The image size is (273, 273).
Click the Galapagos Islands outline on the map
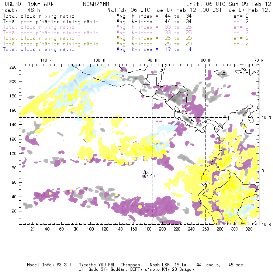149,174
